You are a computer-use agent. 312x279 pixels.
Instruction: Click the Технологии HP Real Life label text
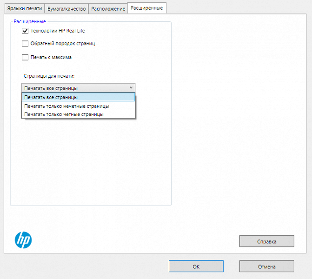coord(58,31)
